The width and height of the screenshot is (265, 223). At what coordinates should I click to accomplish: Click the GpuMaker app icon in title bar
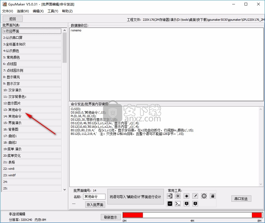click(5, 4)
